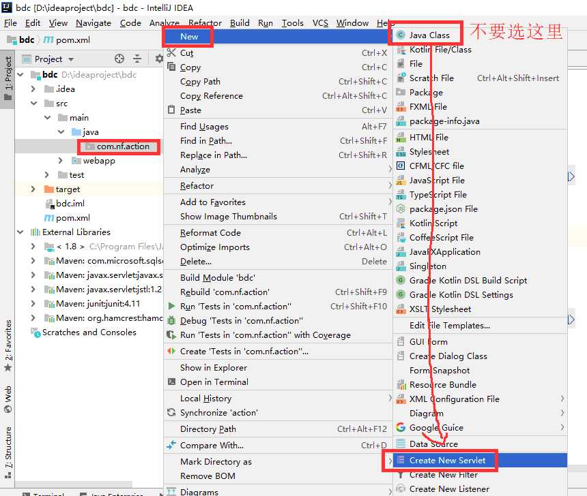This screenshot has width=587, height=496.
Task: Choose Copy Path in context menu
Action: click(277, 81)
